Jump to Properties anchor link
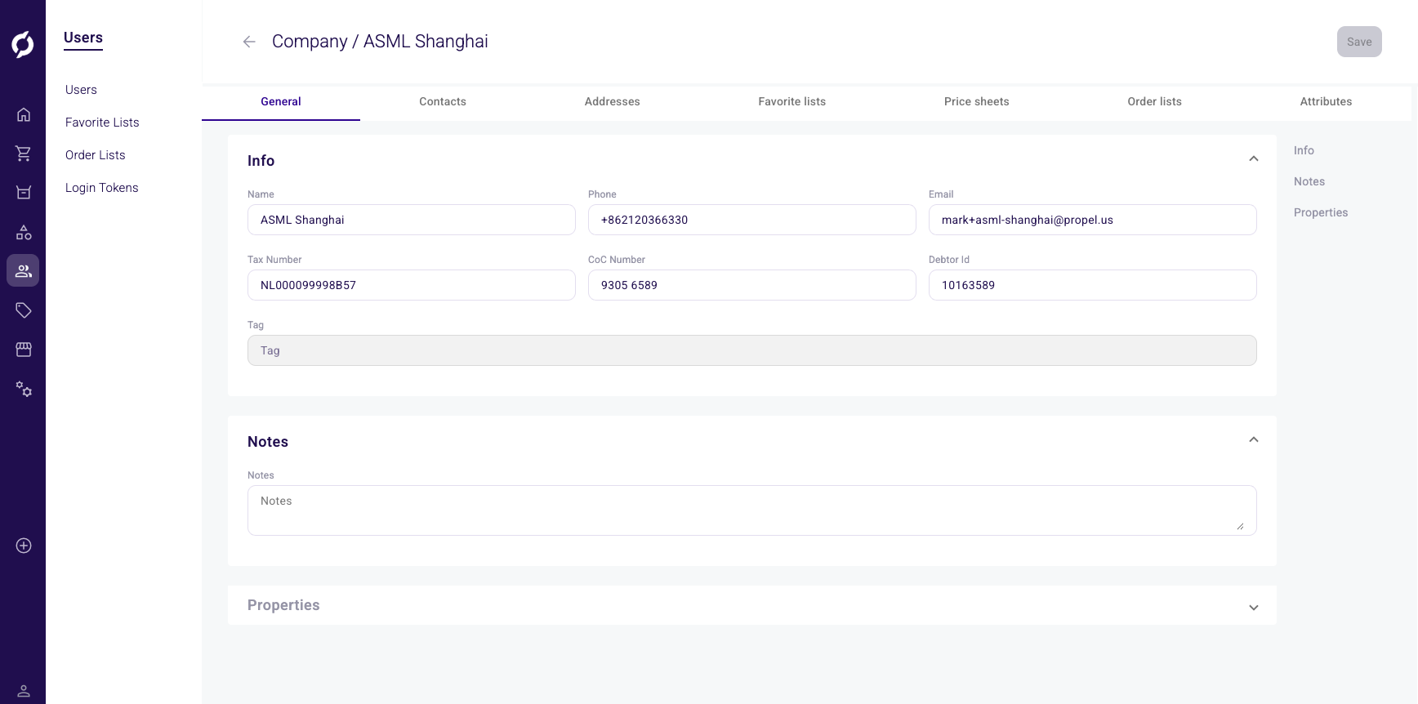 point(1321,212)
